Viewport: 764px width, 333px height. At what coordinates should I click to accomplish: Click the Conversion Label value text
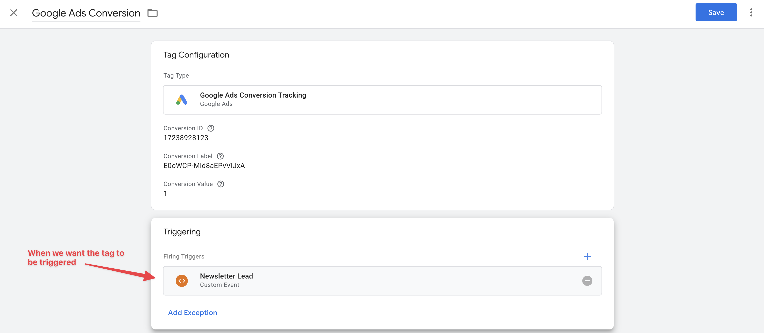click(x=204, y=166)
